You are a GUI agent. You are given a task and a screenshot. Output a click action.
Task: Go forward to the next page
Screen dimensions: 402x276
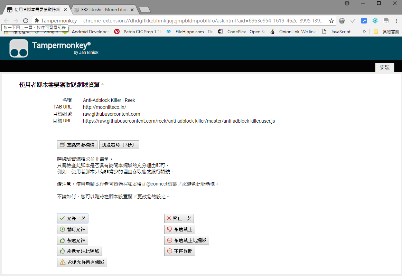[16, 21]
